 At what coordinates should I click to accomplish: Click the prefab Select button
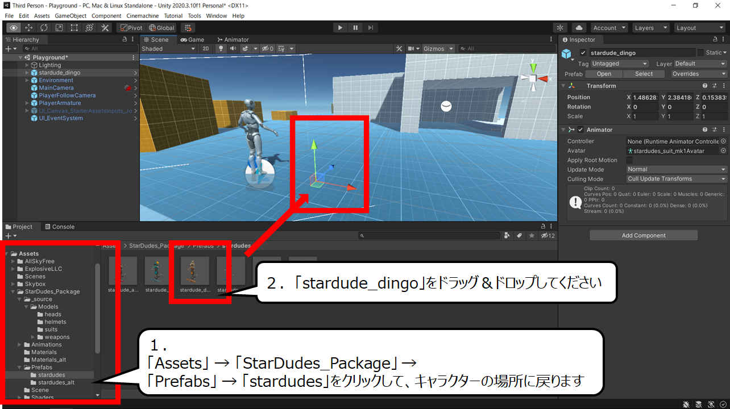[644, 74]
